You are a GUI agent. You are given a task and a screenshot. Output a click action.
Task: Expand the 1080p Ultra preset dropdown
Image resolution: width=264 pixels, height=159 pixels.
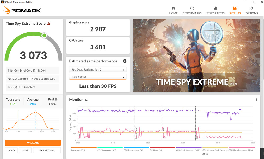(x=98, y=77)
